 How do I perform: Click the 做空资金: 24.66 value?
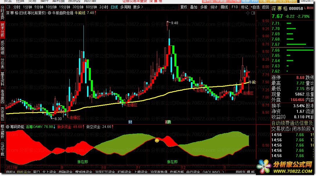click(100, 127)
